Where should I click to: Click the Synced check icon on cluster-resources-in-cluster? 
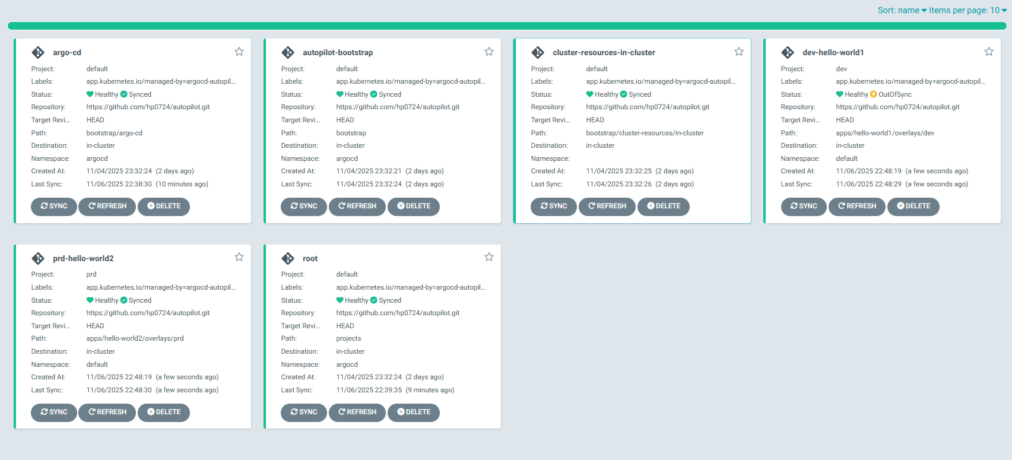pyautogui.click(x=624, y=94)
